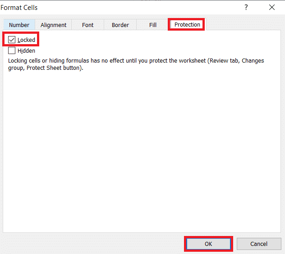Confirm changes with the OK button
The image size is (285, 254).
(x=208, y=244)
